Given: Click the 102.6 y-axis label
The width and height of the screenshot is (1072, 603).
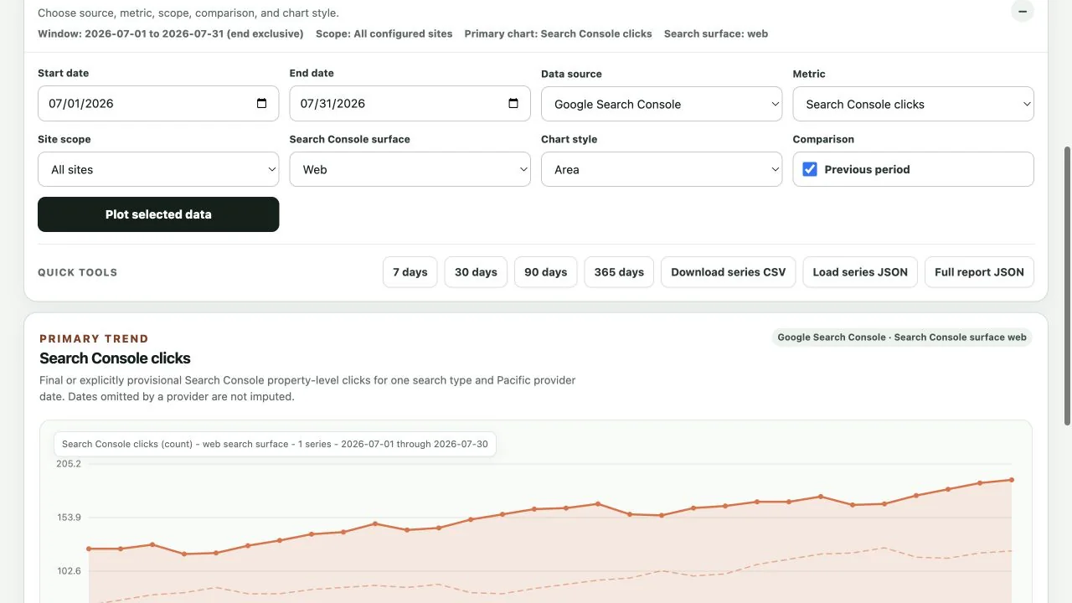Looking at the screenshot, I should (69, 571).
